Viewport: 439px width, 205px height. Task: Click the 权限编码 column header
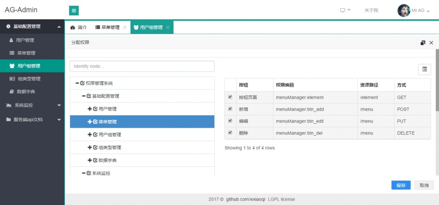[315, 85]
